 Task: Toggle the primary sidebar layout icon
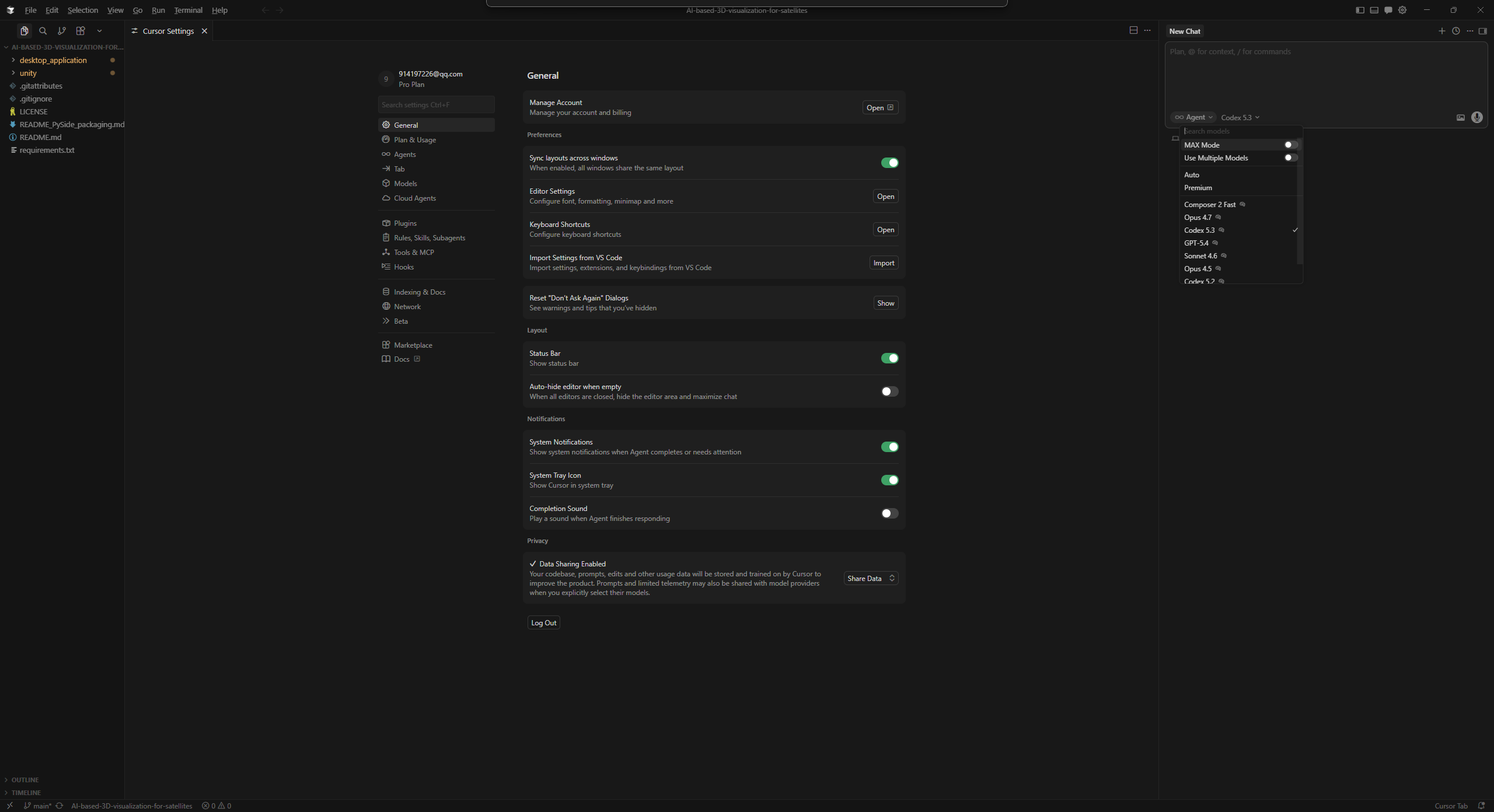tap(1360, 10)
